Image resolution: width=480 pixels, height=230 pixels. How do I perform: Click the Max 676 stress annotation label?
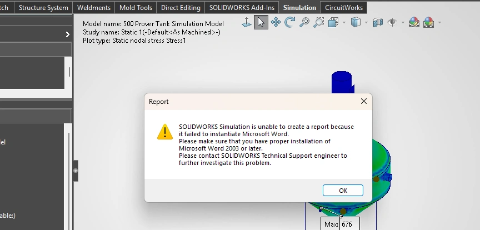[340, 224]
